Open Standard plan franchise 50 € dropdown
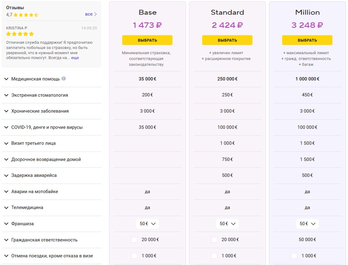Viewport: 348px width, 265px height. (227, 223)
